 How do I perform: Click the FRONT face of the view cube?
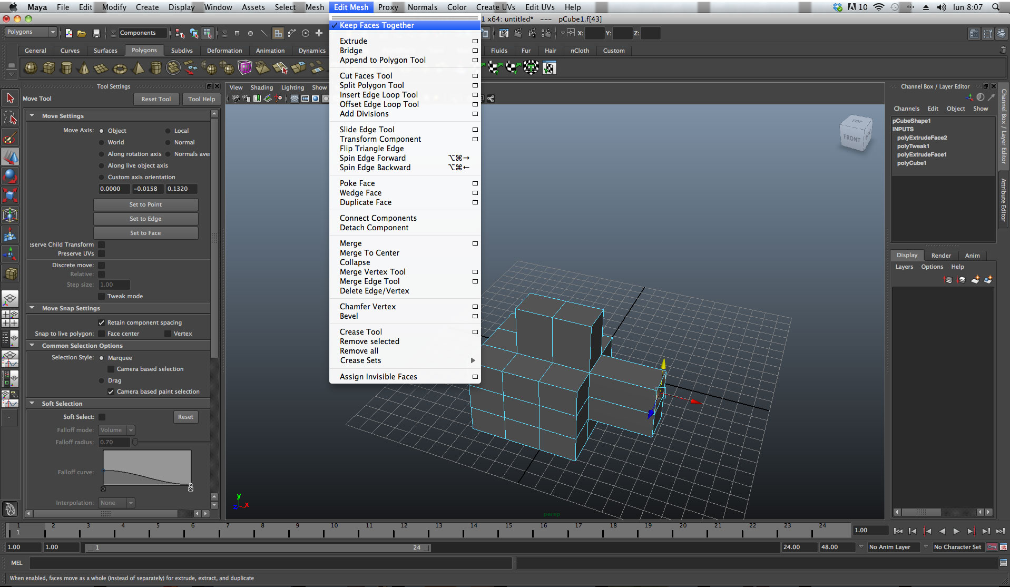(x=851, y=139)
